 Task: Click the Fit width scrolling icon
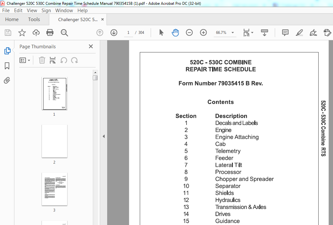coord(247,33)
